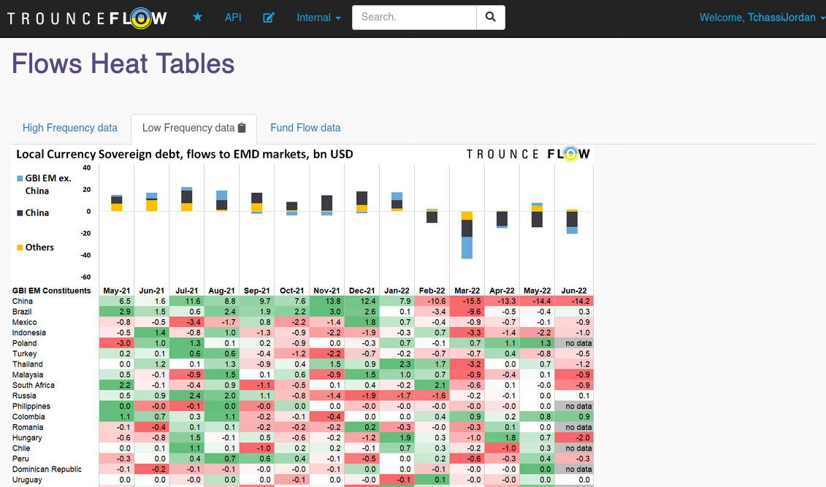Image resolution: width=826 pixels, height=487 pixels.
Task: Switch to the High Frequency data tab
Action: 69,127
